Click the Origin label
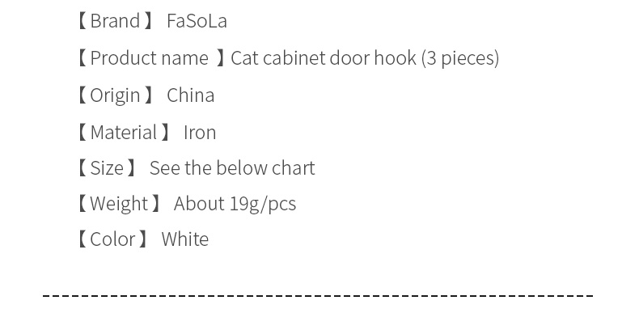 (115, 95)
